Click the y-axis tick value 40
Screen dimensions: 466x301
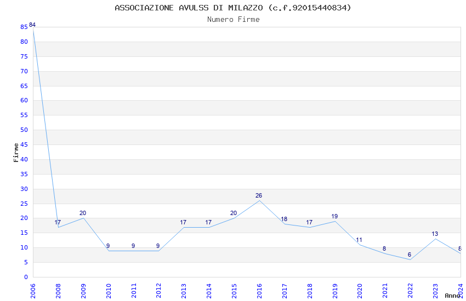(24, 159)
